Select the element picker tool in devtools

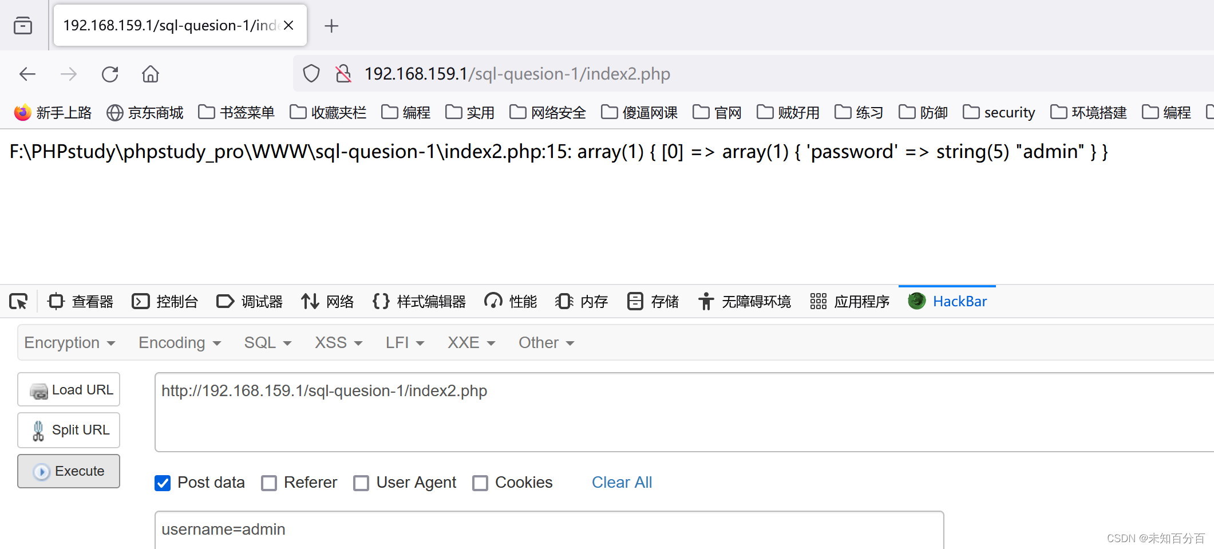point(18,301)
